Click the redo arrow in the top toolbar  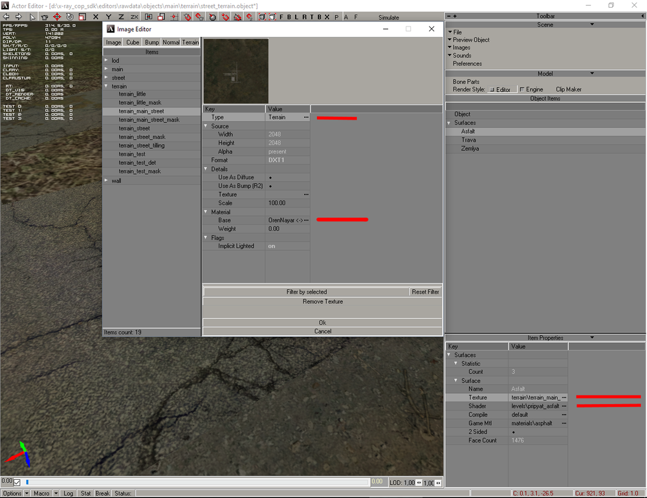19,17
